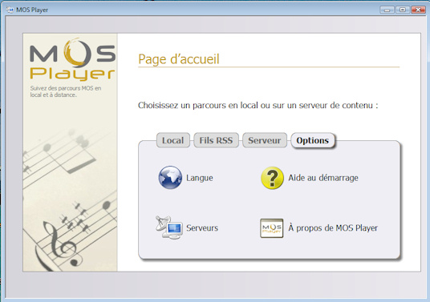Viewport: 430px width, 302px height.
Task: Open the Fils RSS tab
Action: [x=216, y=140]
